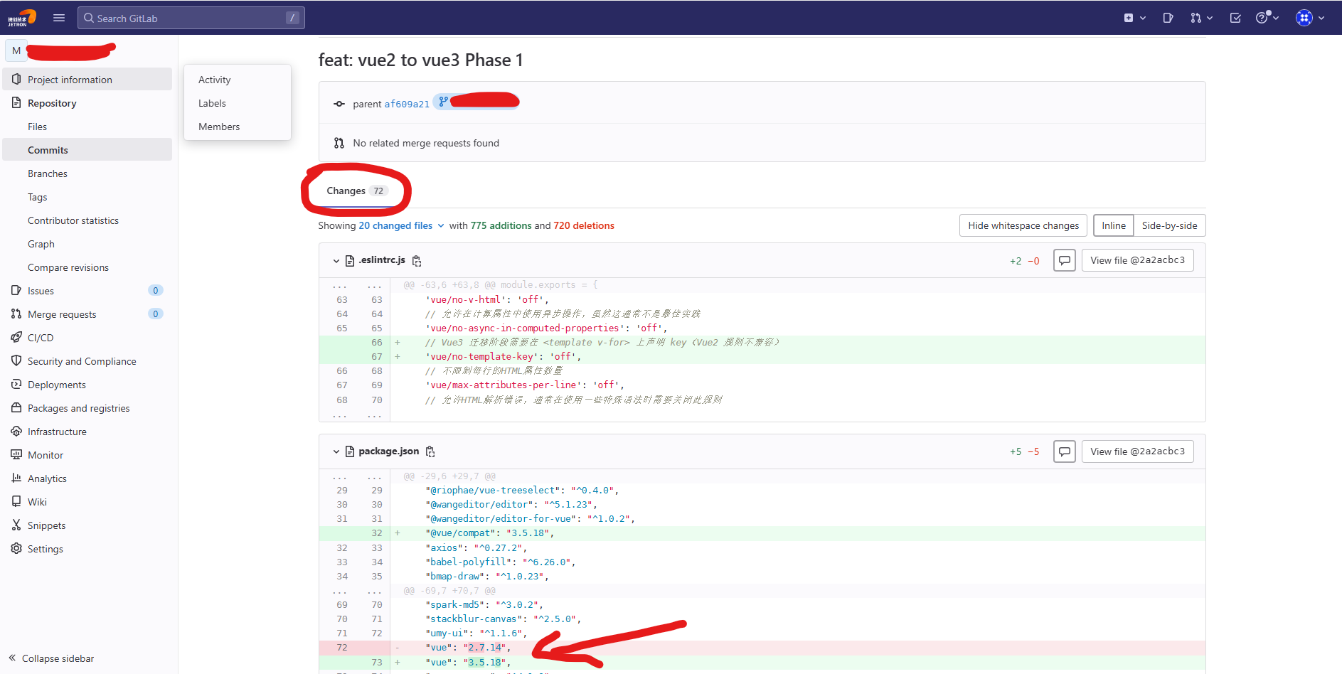Switch diff view to Inline
Image resolution: width=1342 pixels, height=674 pixels.
pos(1113,225)
